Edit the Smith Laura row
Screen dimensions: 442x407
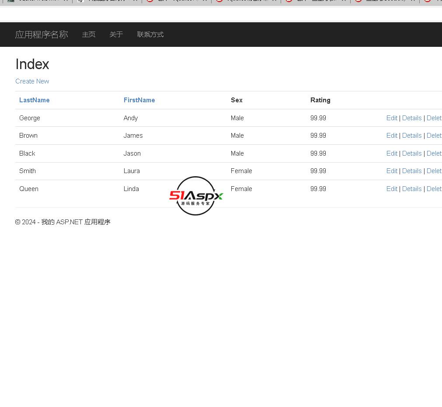pos(392,171)
